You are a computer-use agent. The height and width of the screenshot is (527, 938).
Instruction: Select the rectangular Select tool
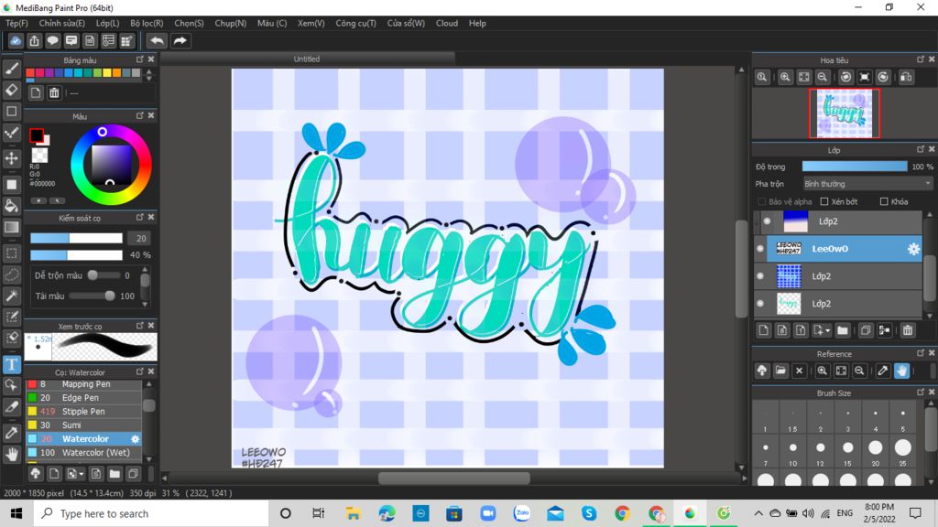[x=11, y=253]
